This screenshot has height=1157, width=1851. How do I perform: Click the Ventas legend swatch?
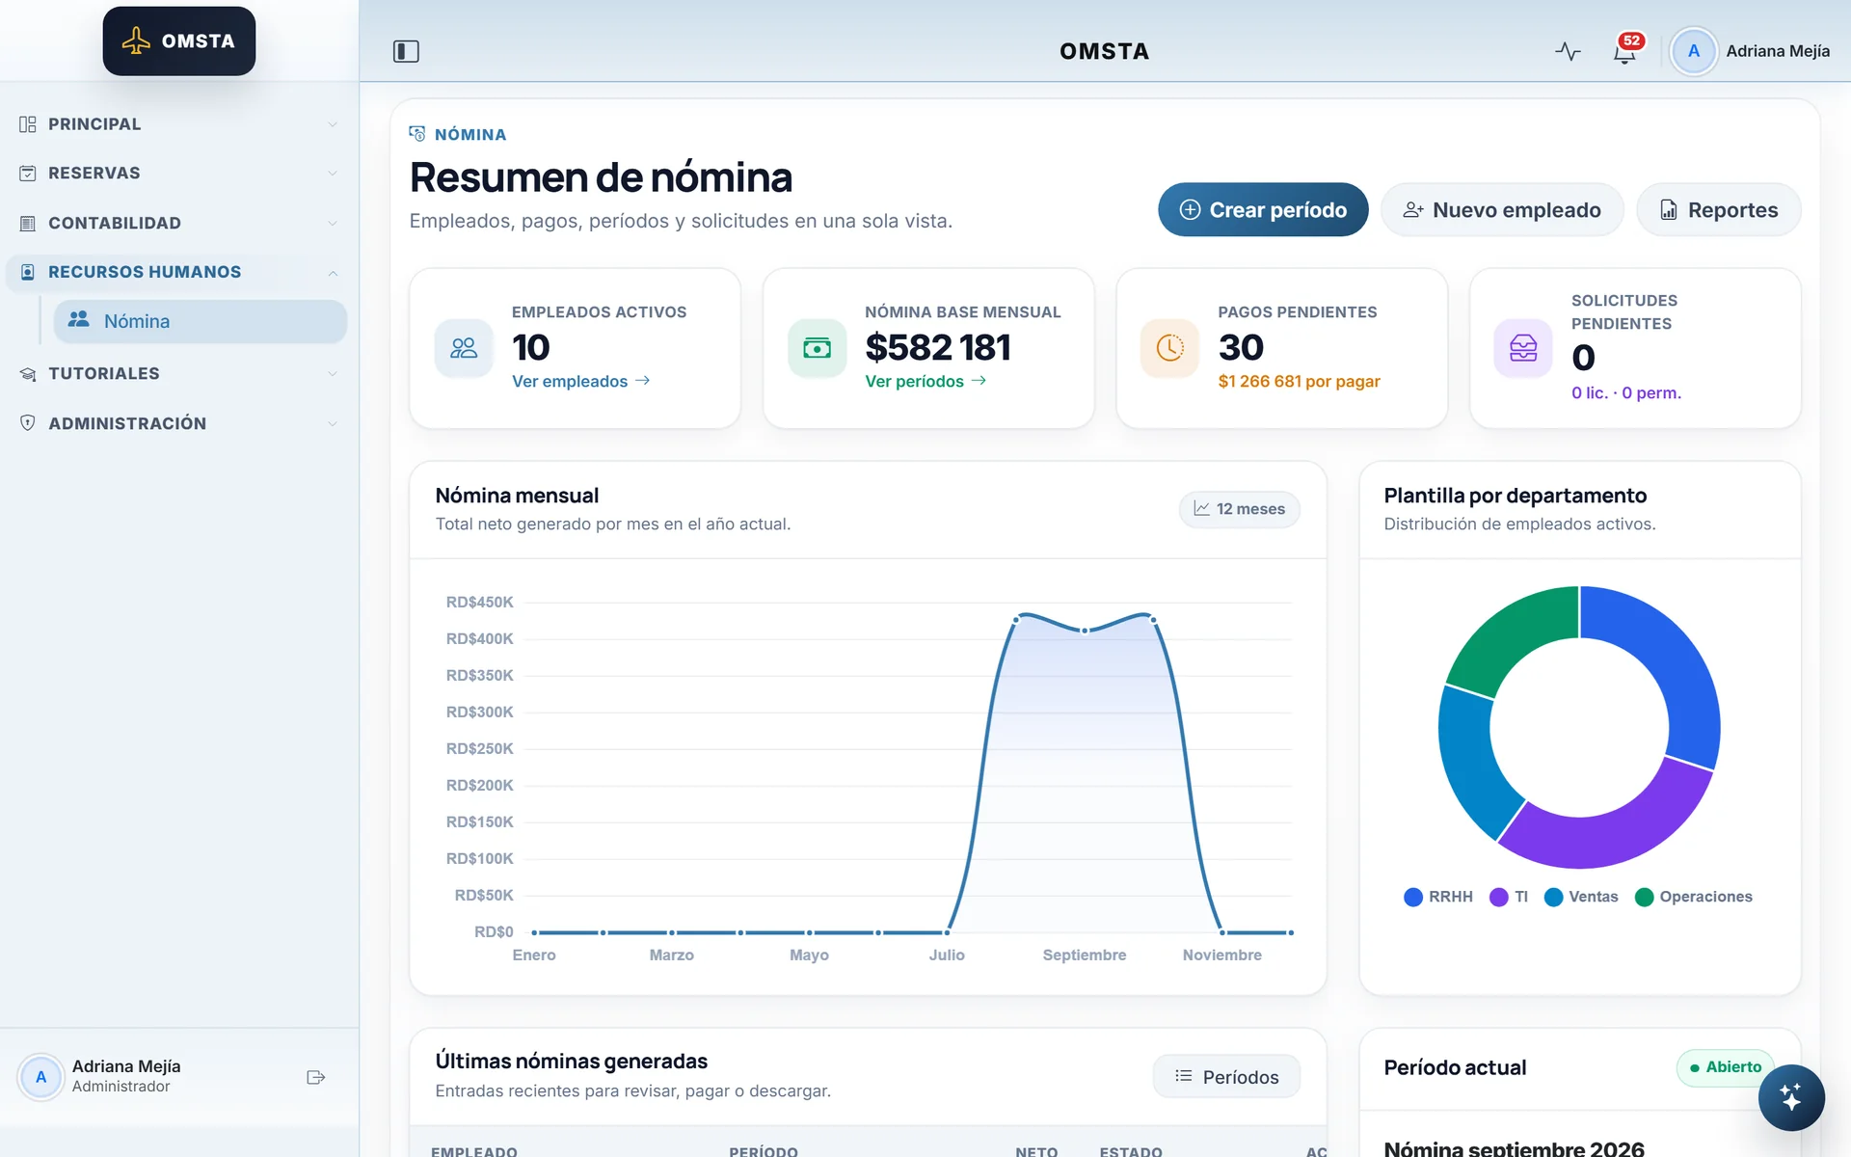pos(1553,897)
